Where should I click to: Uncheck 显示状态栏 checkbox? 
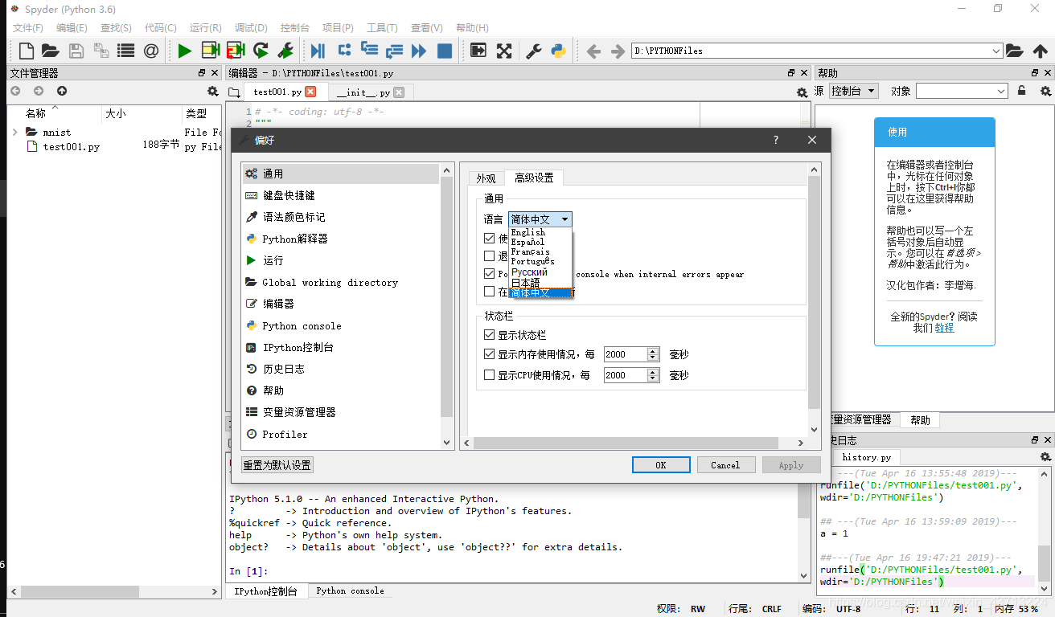coord(490,335)
